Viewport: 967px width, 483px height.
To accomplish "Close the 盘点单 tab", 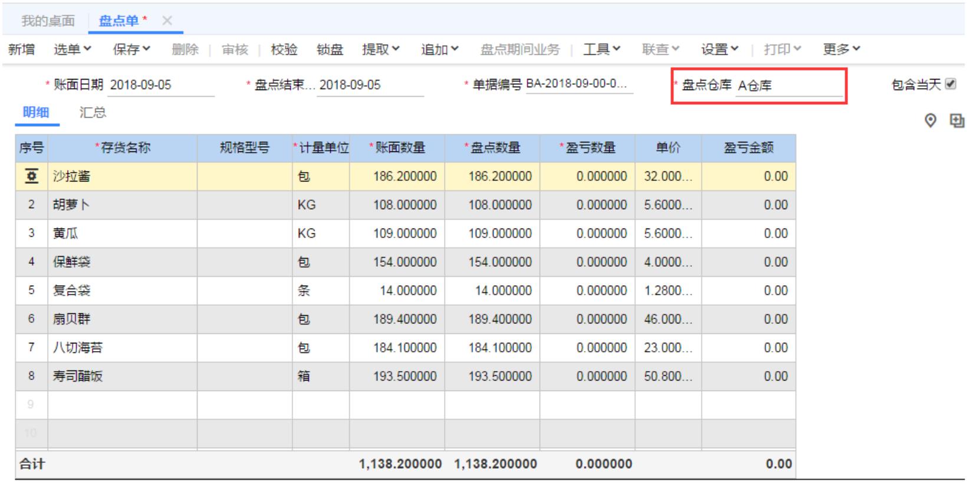I will [x=167, y=21].
